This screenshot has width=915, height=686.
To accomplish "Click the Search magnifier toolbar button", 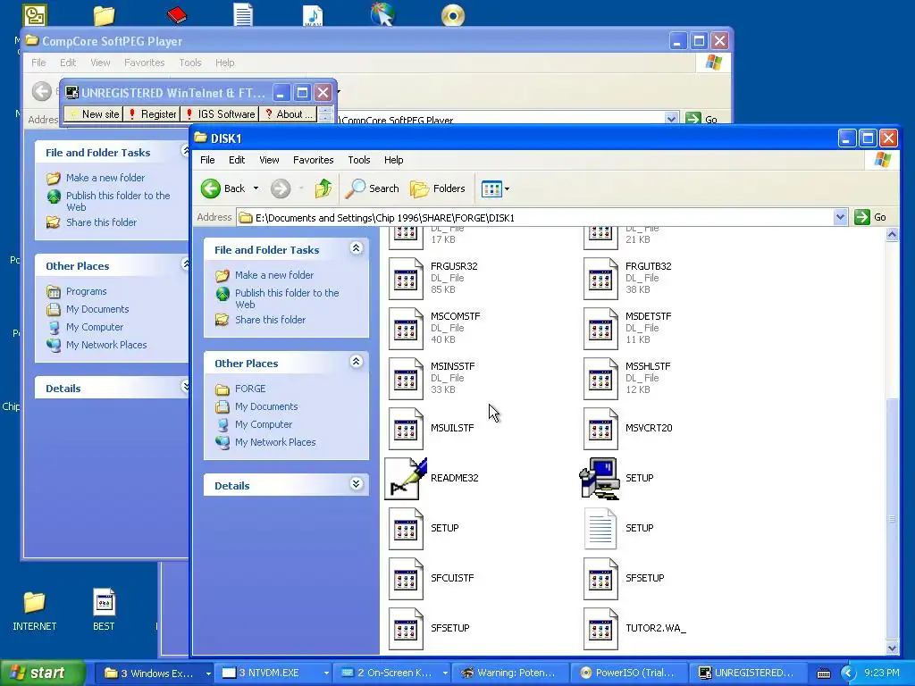I will [x=372, y=188].
